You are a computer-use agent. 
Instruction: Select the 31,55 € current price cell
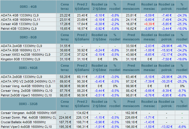[x=65, y=46]
